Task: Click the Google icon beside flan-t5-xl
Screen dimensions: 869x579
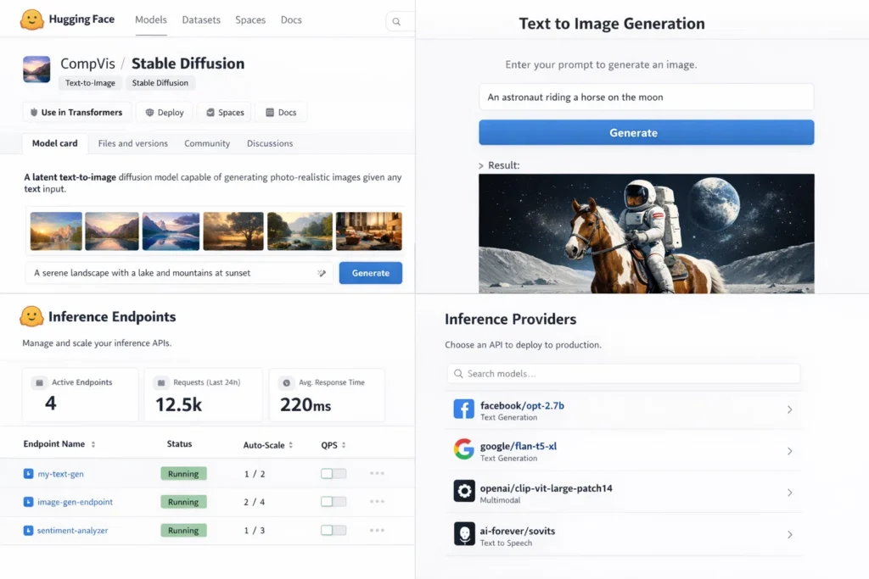Action: pyautogui.click(x=463, y=450)
